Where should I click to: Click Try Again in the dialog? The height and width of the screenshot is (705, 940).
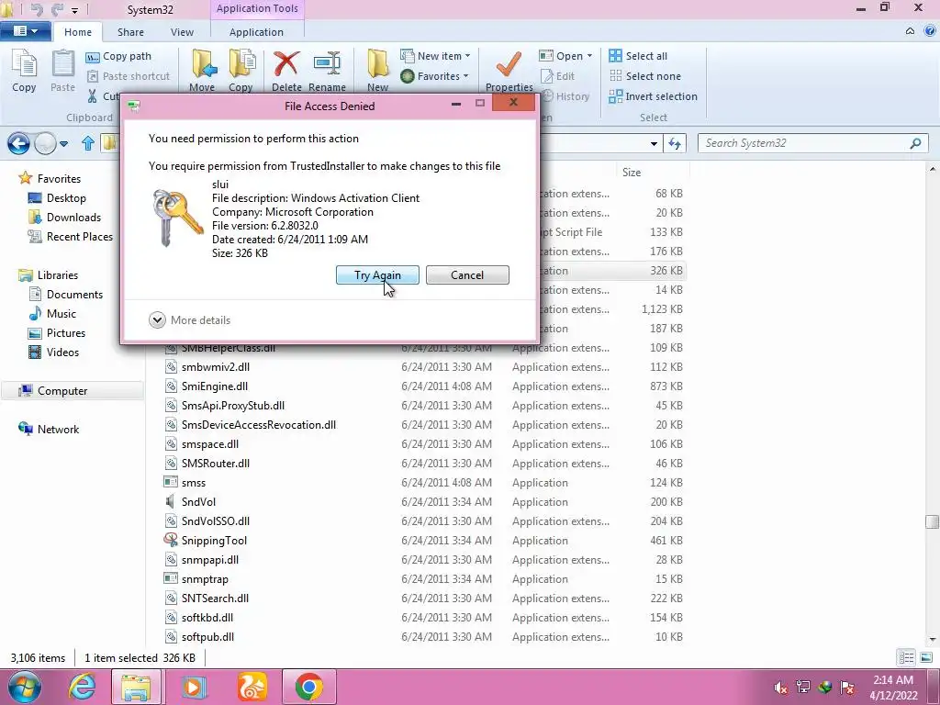[377, 275]
